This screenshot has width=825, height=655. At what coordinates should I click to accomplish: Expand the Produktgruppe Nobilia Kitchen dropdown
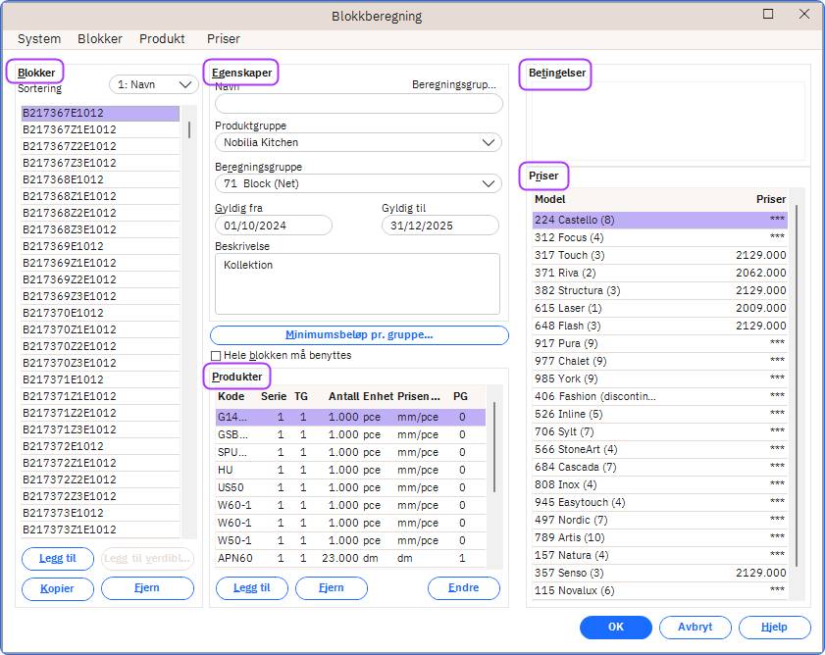click(358, 142)
